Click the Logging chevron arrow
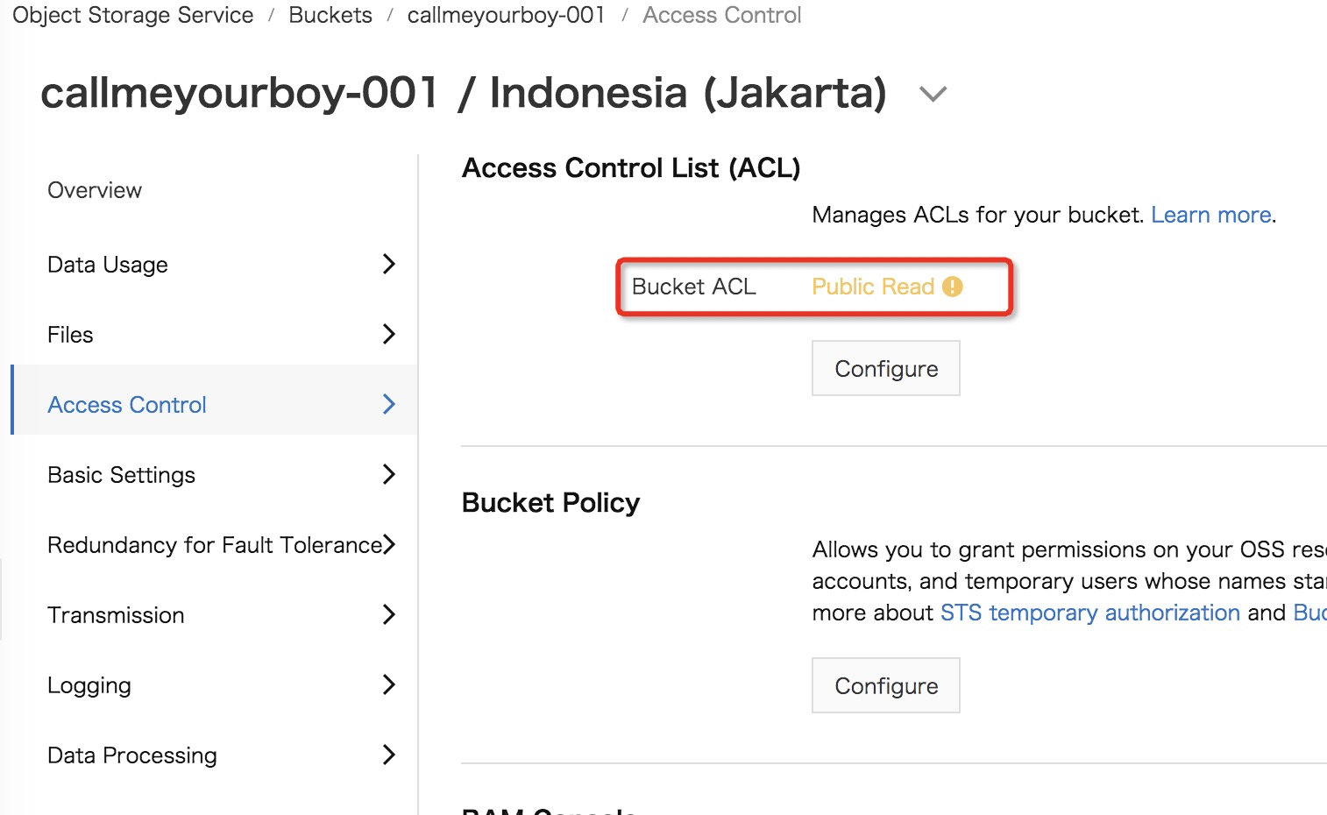The width and height of the screenshot is (1327, 815). point(389,684)
